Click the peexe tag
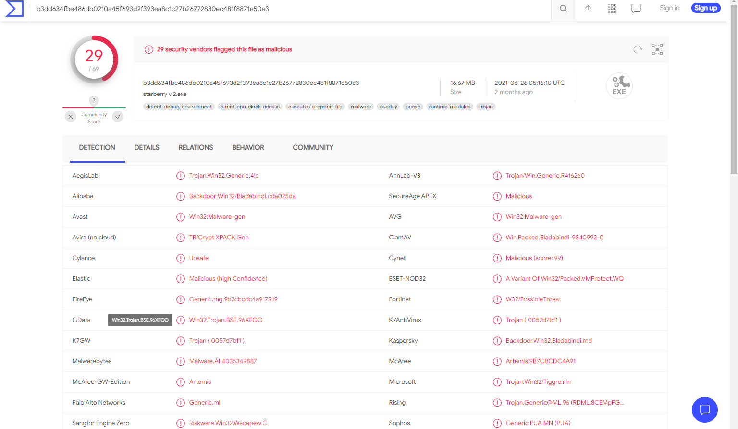 click(413, 107)
